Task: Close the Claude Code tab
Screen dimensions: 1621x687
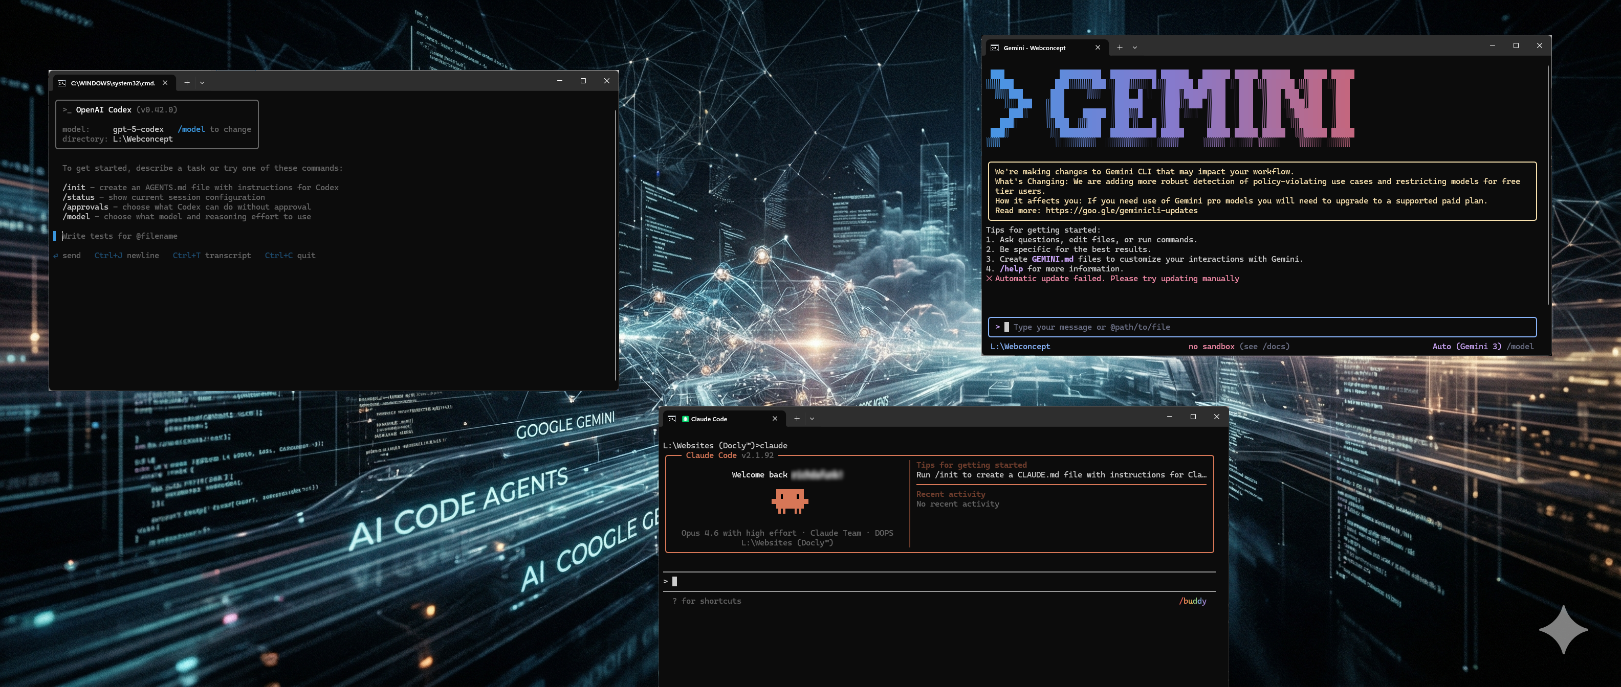Action: (x=775, y=418)
